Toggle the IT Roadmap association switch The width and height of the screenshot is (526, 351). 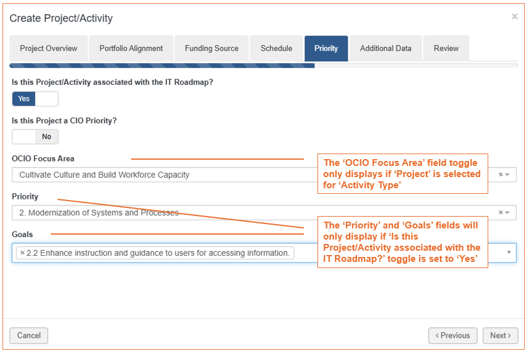[35, 98]
